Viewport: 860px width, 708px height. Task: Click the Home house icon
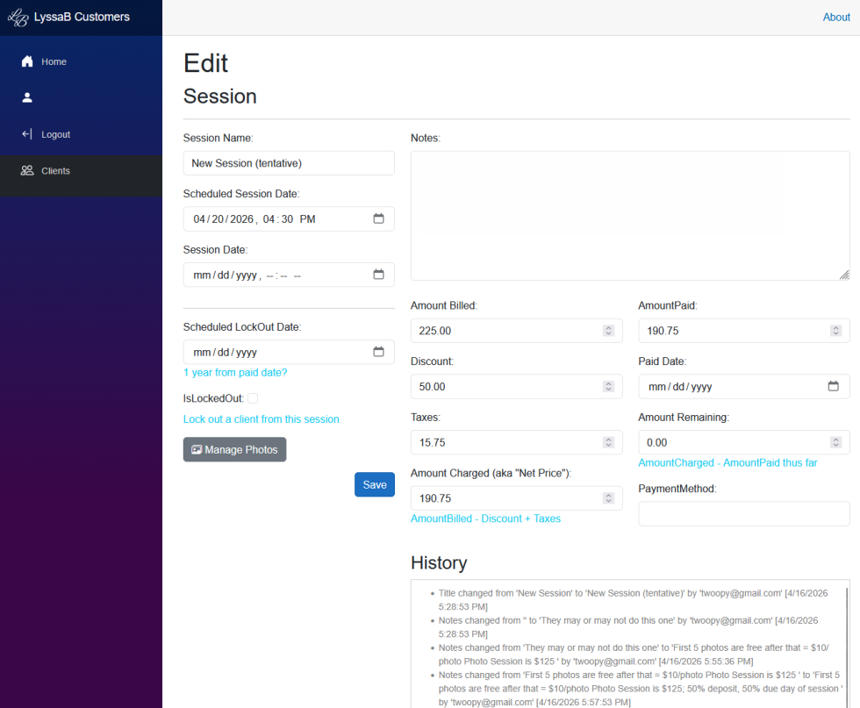coord(27,61)
